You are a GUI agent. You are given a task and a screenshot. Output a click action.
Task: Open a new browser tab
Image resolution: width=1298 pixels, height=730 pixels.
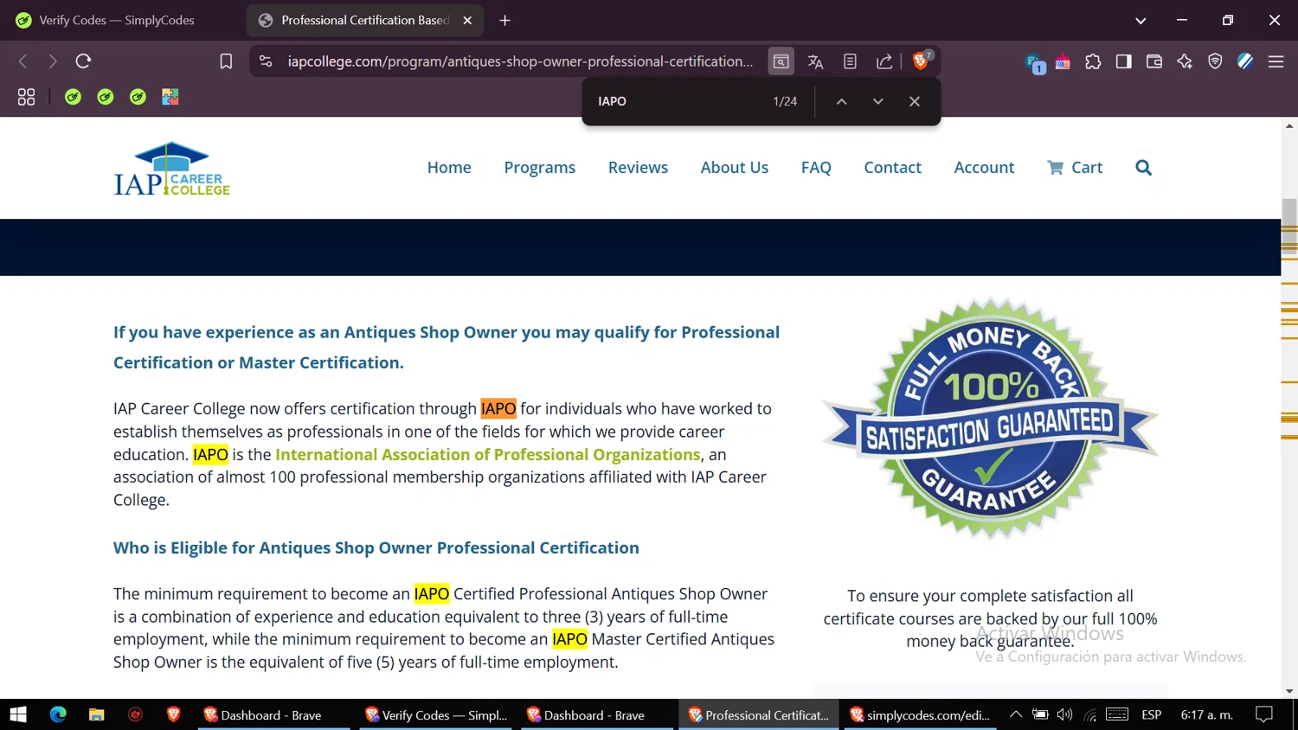504,20
